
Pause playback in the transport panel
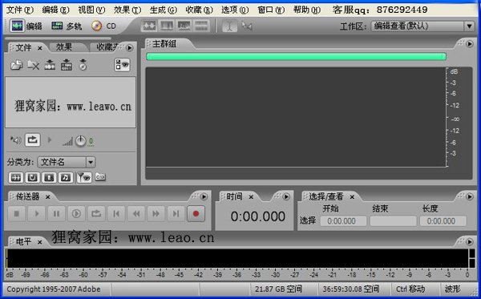[56, 213]
